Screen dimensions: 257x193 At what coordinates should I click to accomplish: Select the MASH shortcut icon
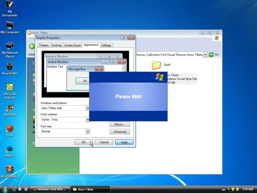(10, 152)
